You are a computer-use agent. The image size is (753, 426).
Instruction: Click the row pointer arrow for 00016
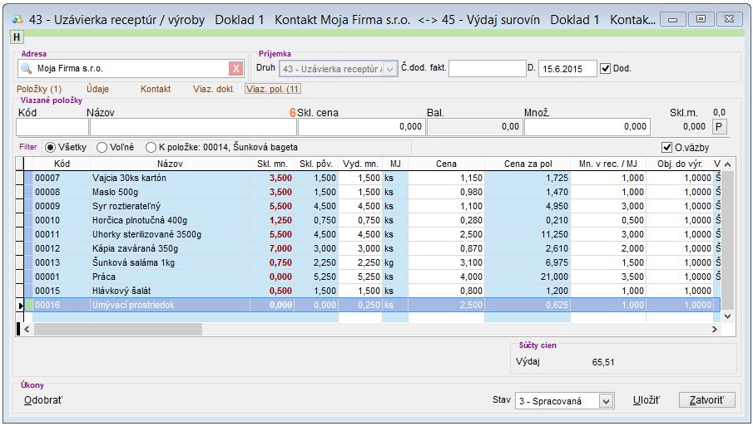click(x=21, y=306)
